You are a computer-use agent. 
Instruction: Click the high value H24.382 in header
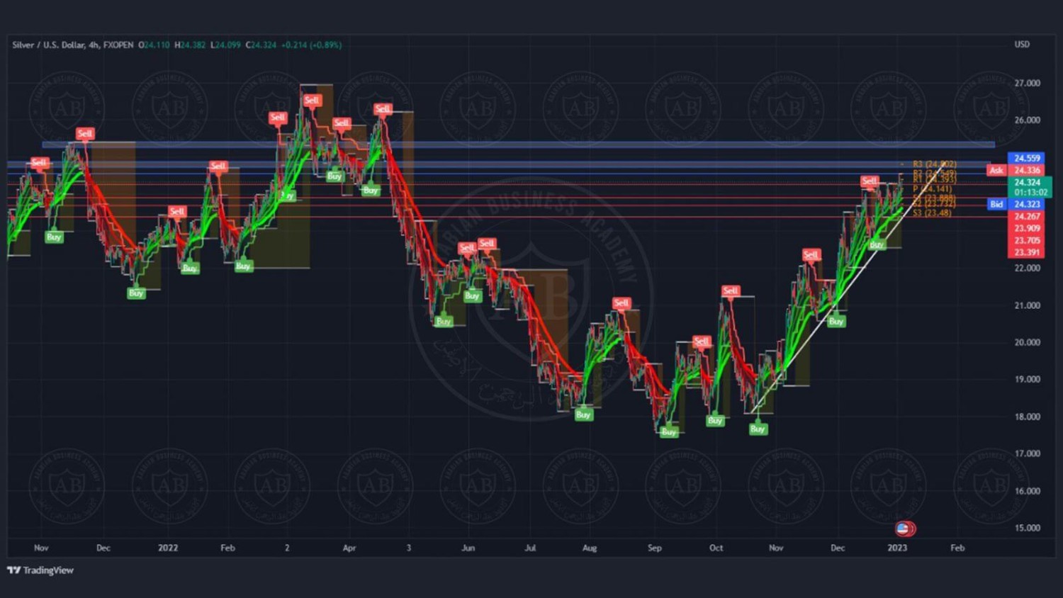(190, 45)
